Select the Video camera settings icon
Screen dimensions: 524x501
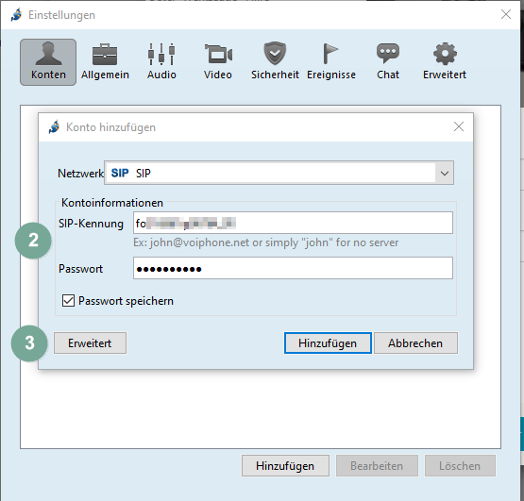[x=218, y=62]
